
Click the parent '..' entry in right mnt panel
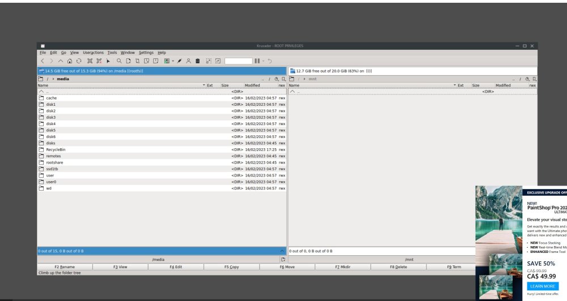tap(413, 92)
